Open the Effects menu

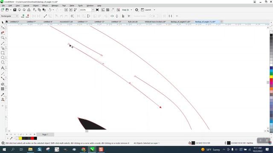(45, 6)
